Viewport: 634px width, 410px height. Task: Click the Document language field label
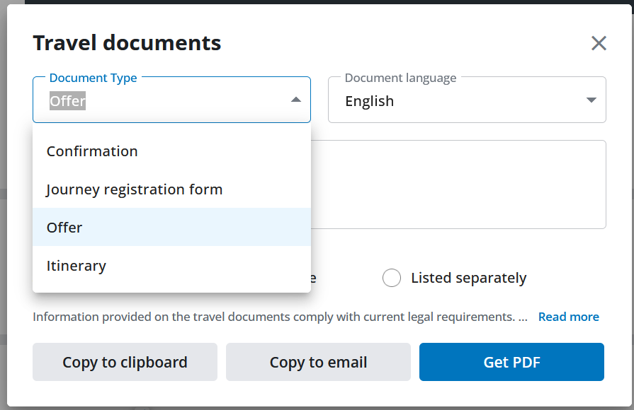400,78
